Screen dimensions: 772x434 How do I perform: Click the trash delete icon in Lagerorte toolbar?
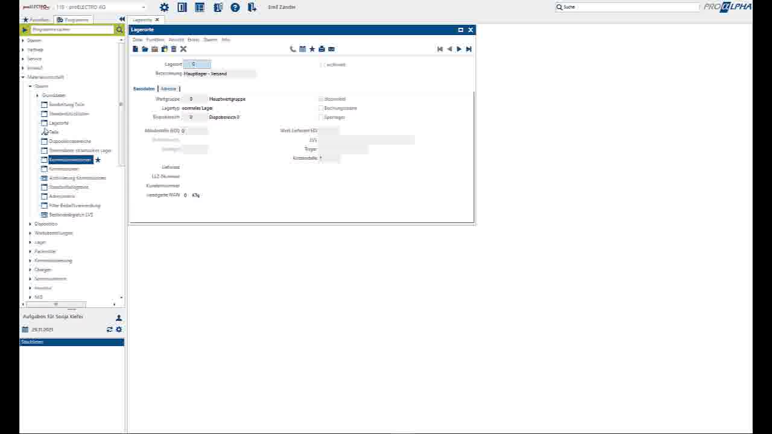click(174, 49)
